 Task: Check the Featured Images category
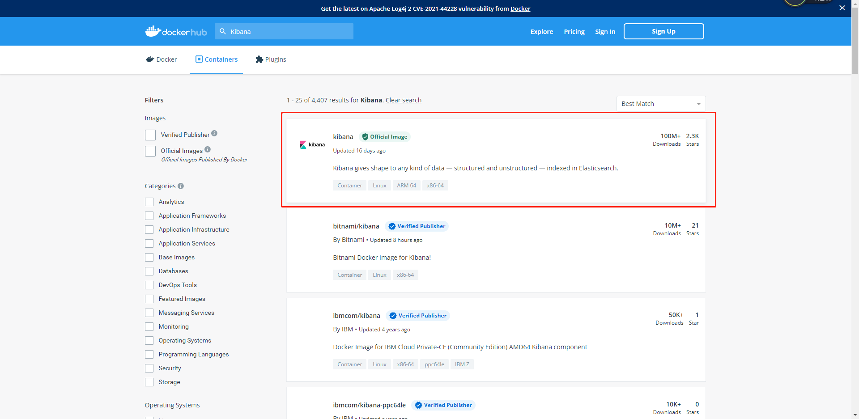pyautogui.click(x=149, y=299)
